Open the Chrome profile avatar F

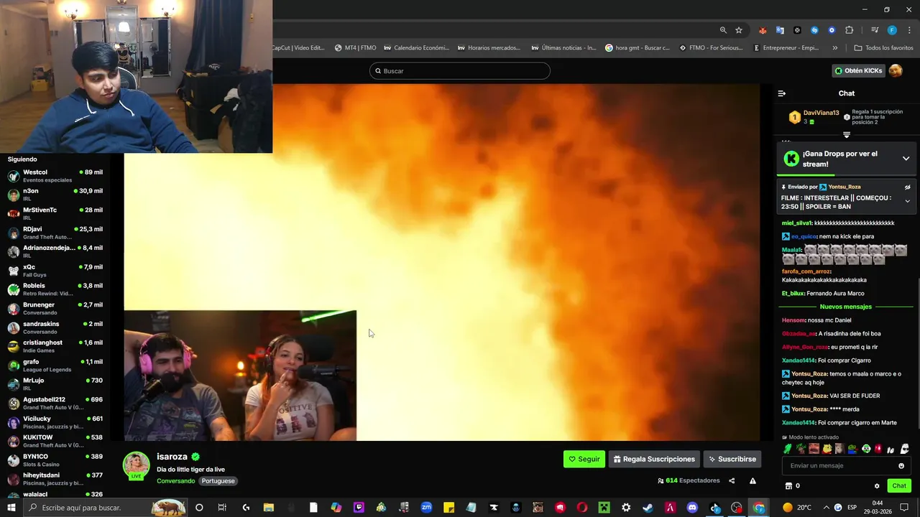[x=892, y=30]
